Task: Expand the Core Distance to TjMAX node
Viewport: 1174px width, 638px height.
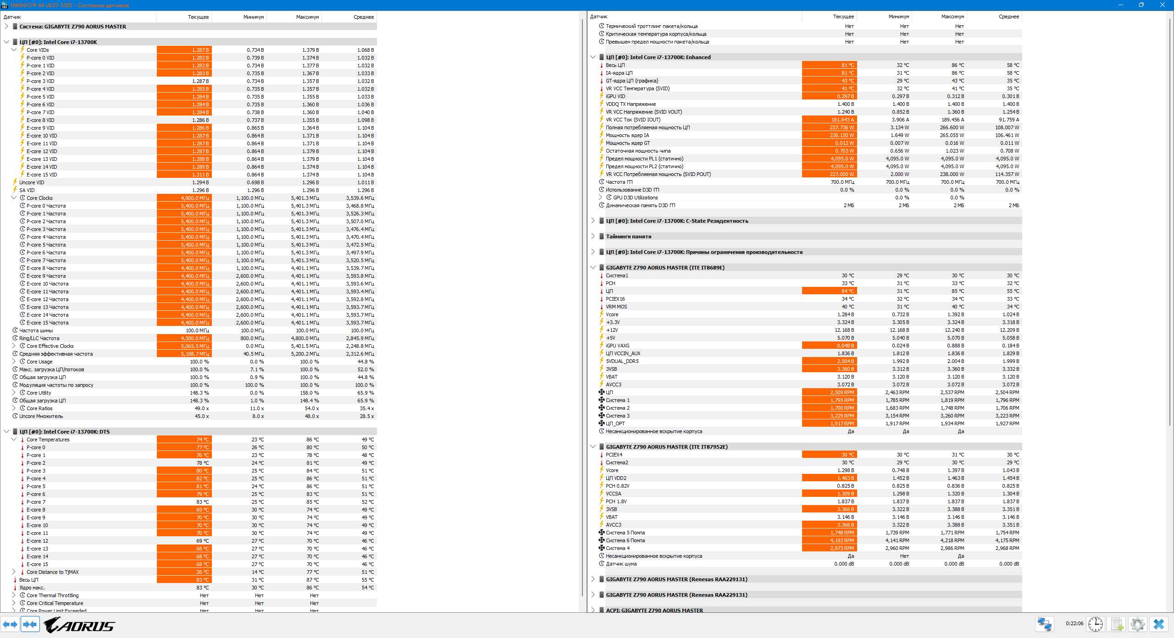Action: point(14,572)
